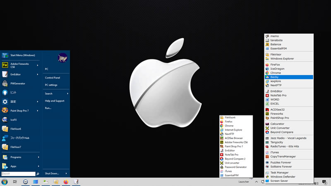Select EssentialPIM in the small launcher
The width and height of the screenshot is (331, 186).
coord(236,175)
